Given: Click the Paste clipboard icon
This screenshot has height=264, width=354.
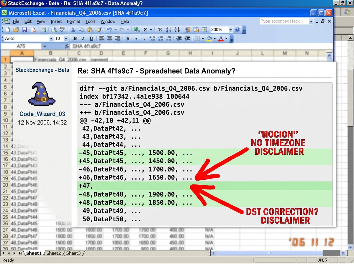Looking at the screenshot, I should [90, 30].
